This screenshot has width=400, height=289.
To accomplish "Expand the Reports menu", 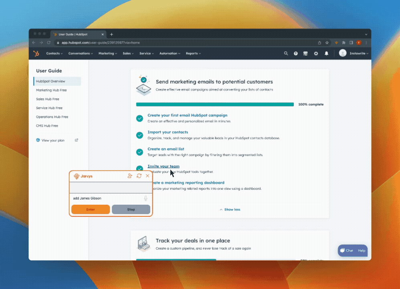I will coord(193,53).
